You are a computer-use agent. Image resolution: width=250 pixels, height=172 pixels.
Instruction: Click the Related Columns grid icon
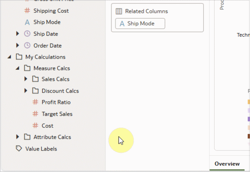pyautogui.click(x=119, y=11)
